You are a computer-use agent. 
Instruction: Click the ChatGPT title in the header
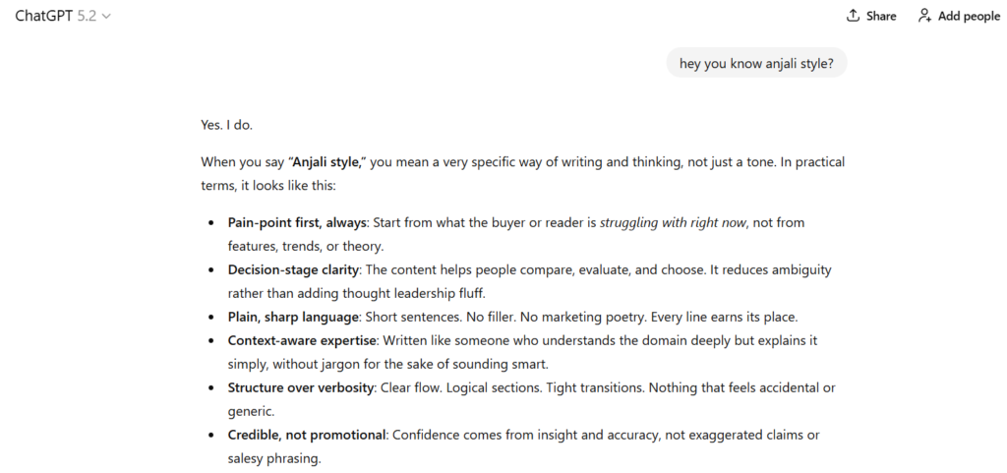click(x=43, y=16)
